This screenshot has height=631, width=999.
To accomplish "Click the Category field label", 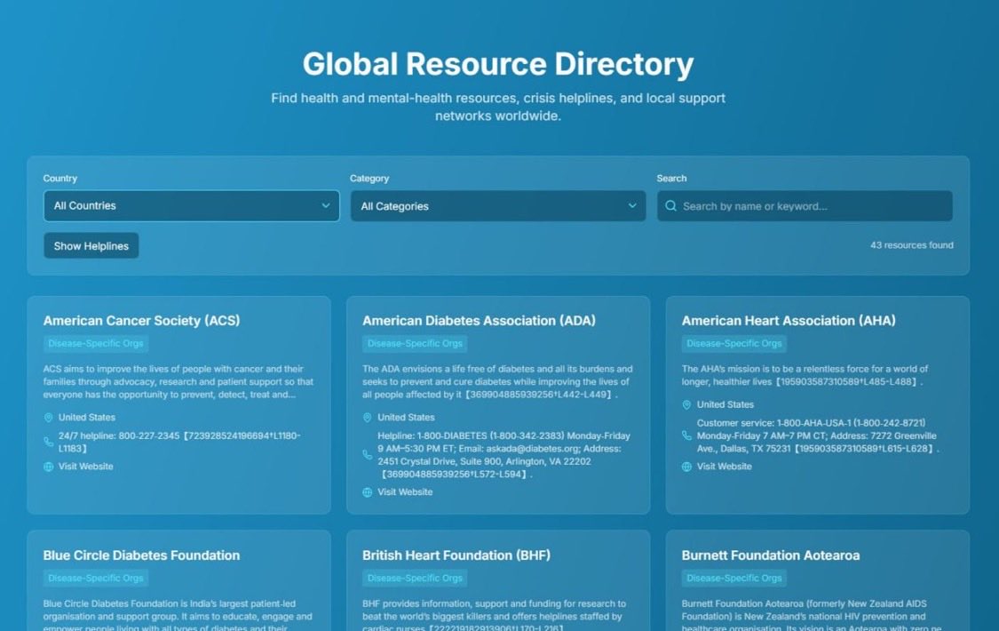I will (x=369, y=179).
